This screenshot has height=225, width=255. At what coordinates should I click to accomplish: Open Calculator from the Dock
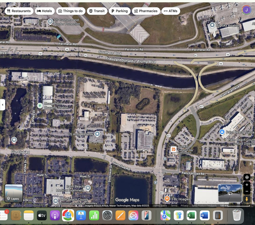click(x=218, y=215)
